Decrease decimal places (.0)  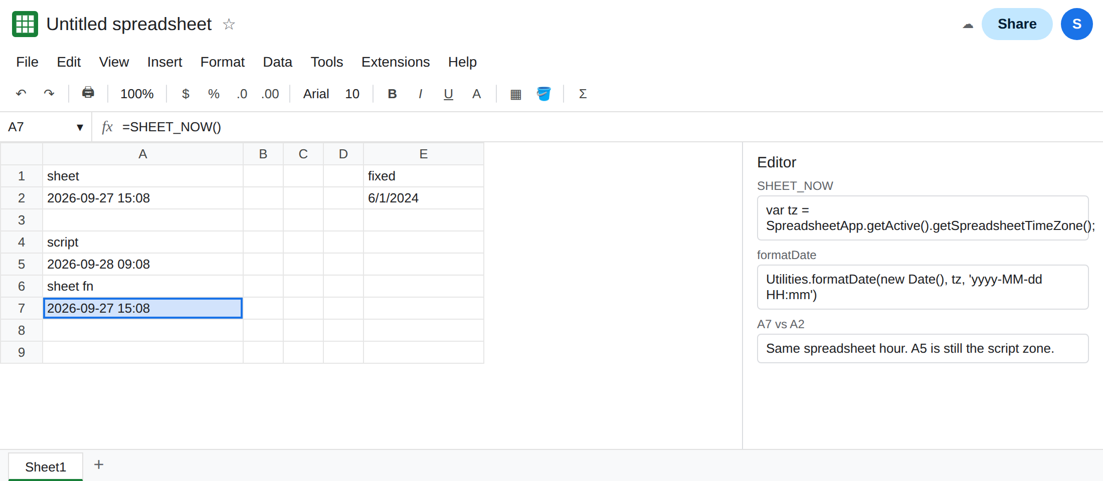click(x=242, y=94)
